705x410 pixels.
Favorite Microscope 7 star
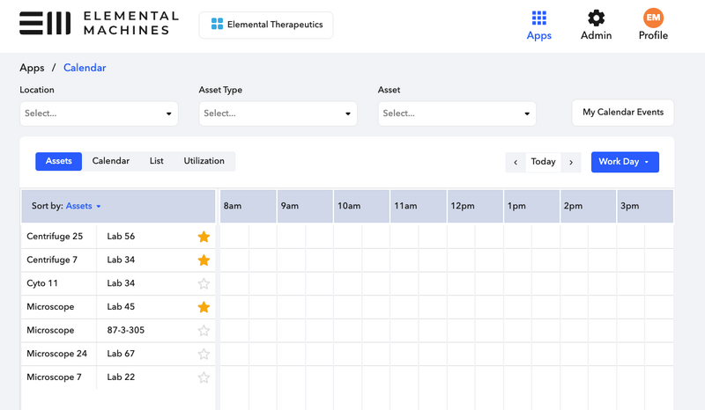(x=204, y=377)
